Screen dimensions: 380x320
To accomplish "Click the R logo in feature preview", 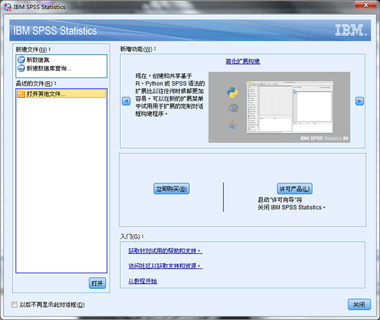I will coord(233,108).
